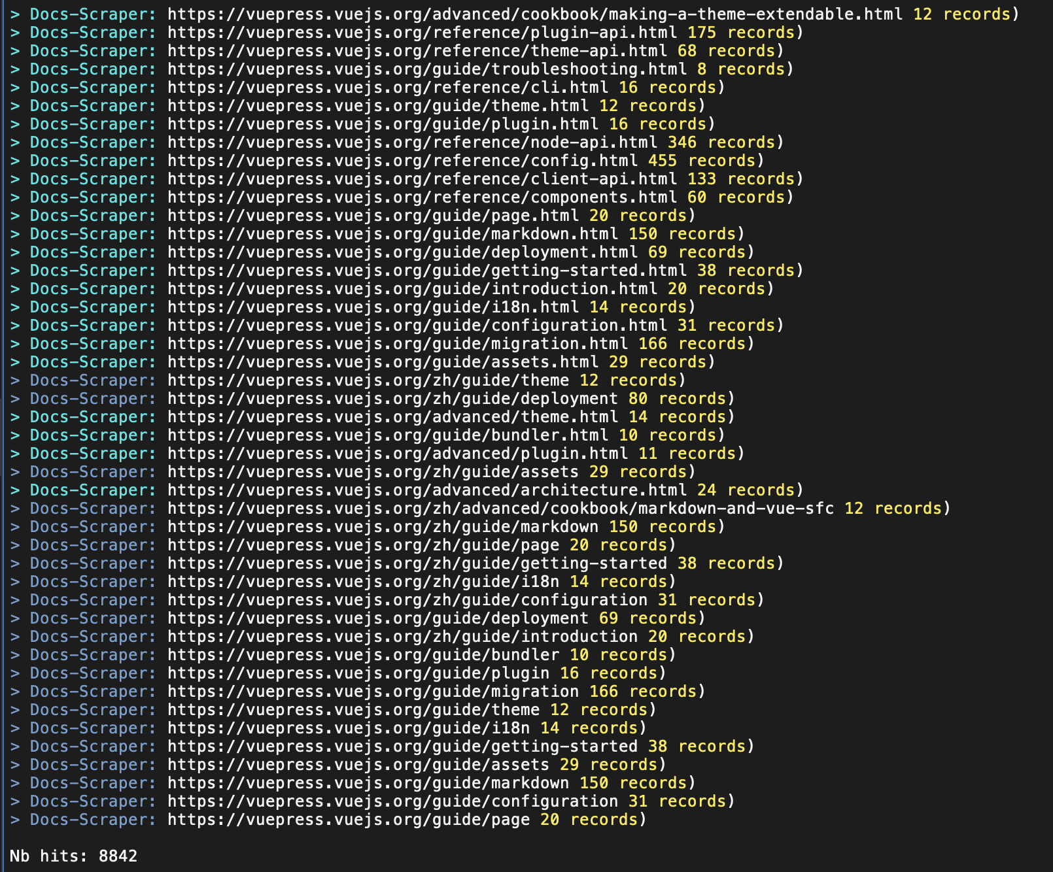Click the reference/client-api.html URL
This screenshot has height=872, width=1053.
point(423,179)
